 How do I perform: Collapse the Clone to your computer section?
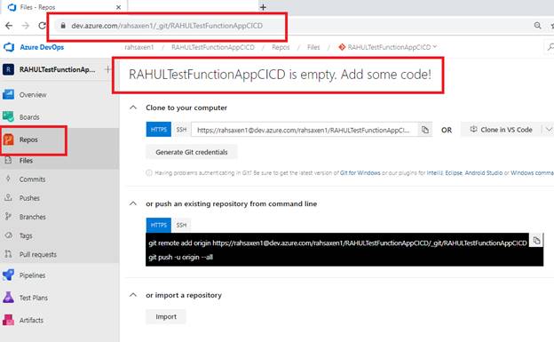(133, 107)
